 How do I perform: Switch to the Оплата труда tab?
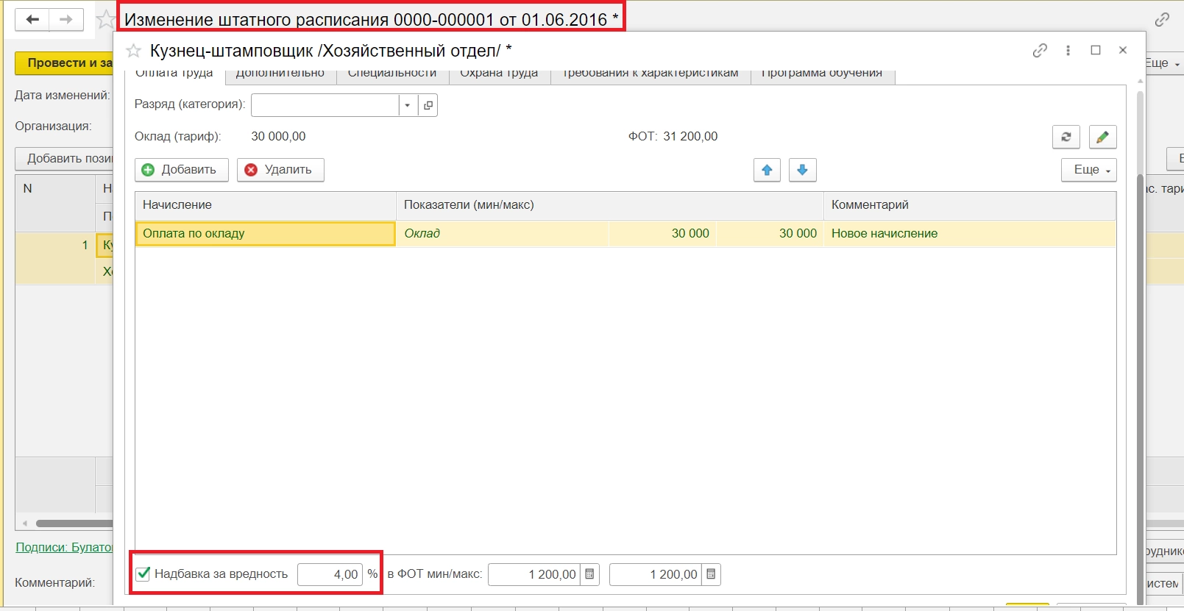coord(174,73)
